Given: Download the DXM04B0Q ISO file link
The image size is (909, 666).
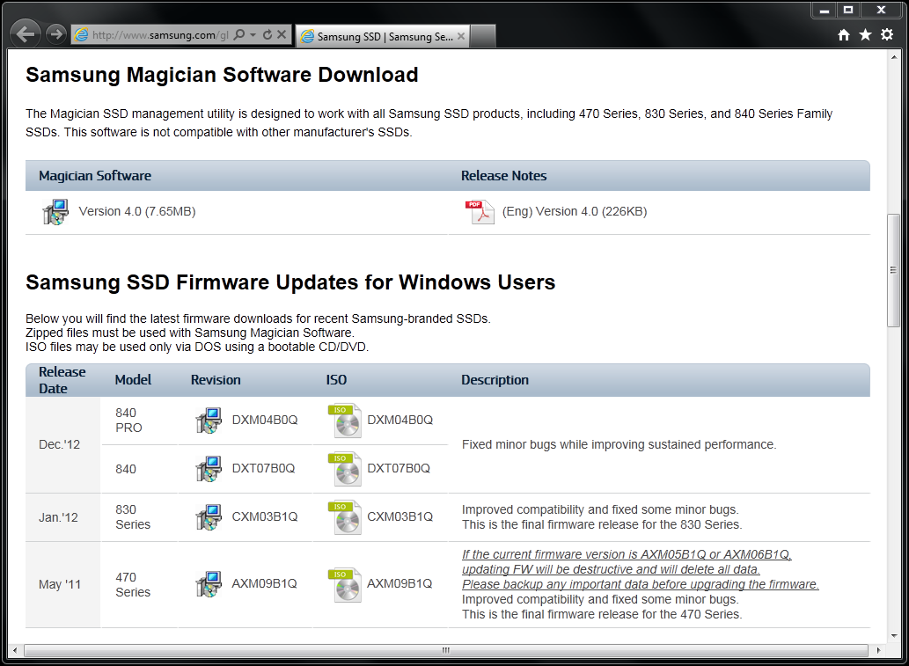Looking at the screenshot, I should tap(400, 421).
